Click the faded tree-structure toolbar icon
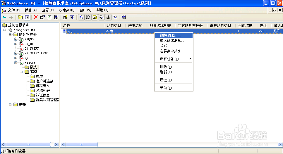Image resolution: width=283 pixels, height=154 pixels. pyautogui.click(x=115, y=17)
